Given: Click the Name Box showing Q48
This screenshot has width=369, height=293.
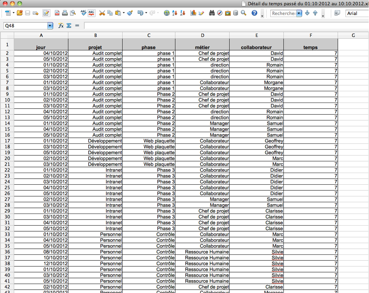Looking at the screenshot, I should pyautogui.click(x=25, y=25).
